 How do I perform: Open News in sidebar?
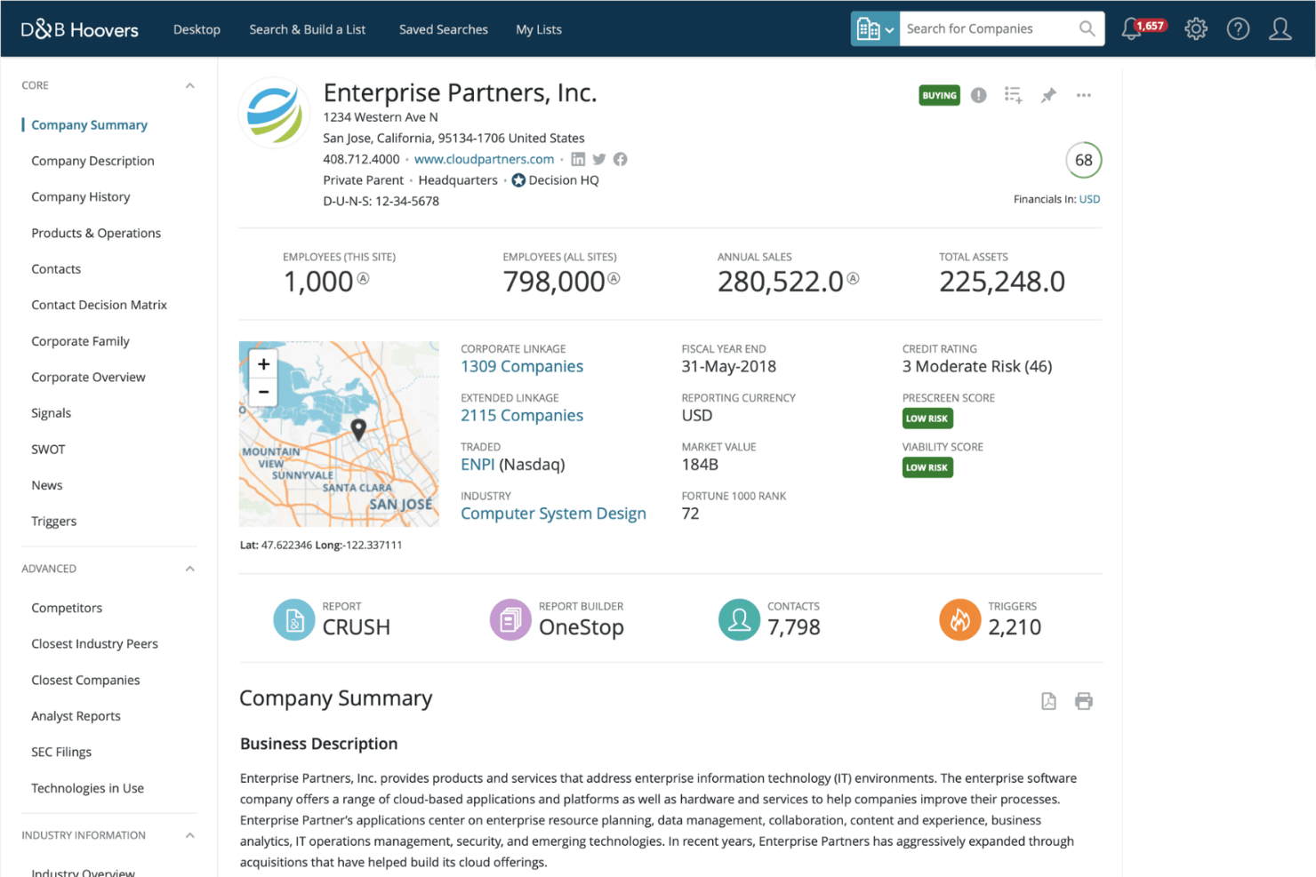click(x=46, y=485)
